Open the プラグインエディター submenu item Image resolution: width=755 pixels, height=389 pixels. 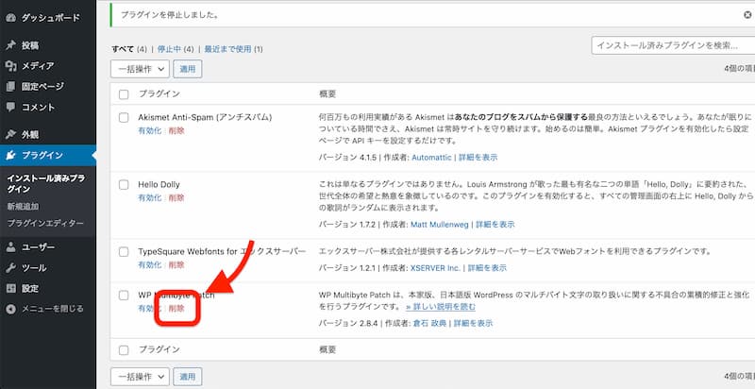pos(45,224)
